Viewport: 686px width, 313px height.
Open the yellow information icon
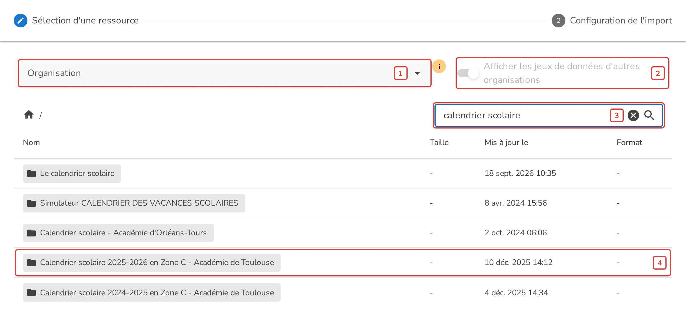coord(439,66)
